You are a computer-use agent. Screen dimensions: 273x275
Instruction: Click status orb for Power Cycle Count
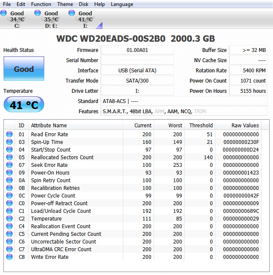point(9,195)
